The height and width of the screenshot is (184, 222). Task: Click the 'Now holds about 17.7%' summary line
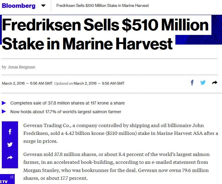coord(66,112)
